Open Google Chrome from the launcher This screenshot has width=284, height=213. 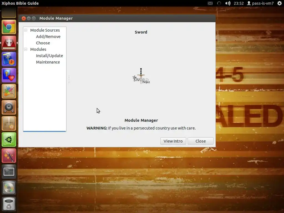pos(9,27)
